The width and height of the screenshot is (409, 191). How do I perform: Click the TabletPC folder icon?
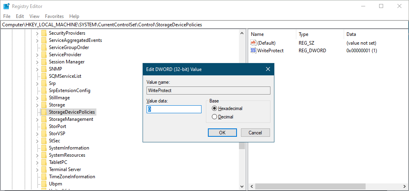click(44, 162)
